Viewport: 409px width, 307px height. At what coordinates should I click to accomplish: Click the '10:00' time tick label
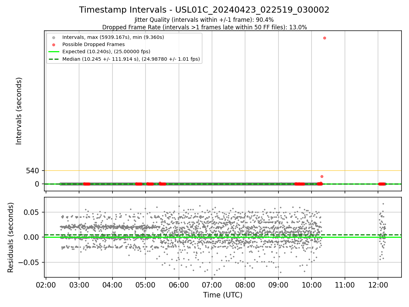312,284
